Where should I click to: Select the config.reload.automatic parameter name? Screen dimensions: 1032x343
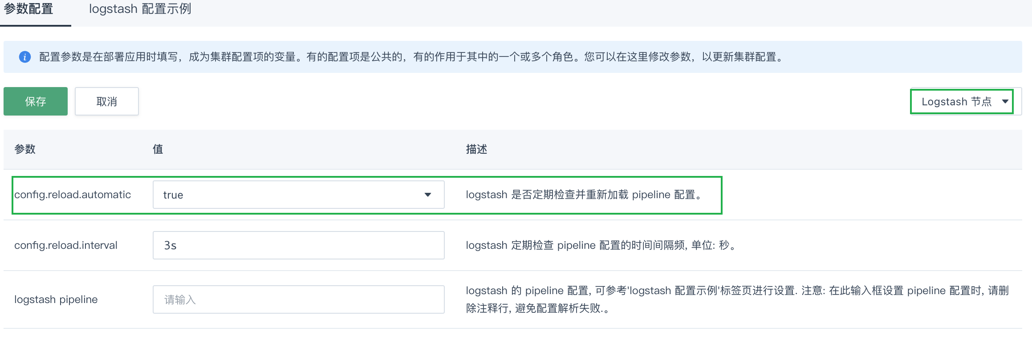point(73,195)
